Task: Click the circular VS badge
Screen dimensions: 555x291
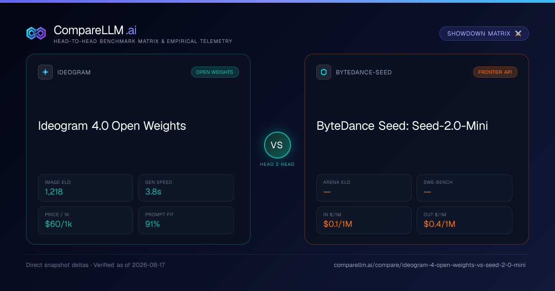Action: pyautogui.click(x=277, y=145)
